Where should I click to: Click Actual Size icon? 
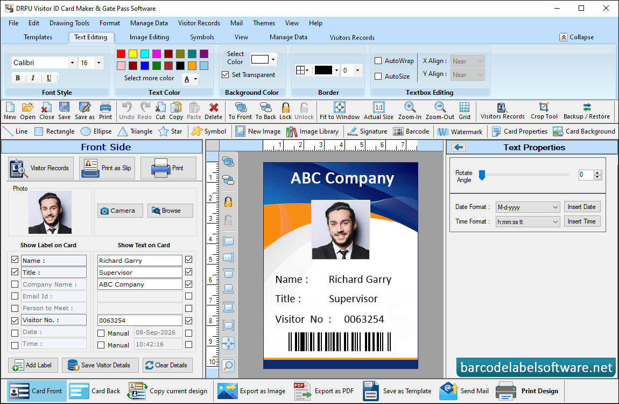click(x=378, y=107)
